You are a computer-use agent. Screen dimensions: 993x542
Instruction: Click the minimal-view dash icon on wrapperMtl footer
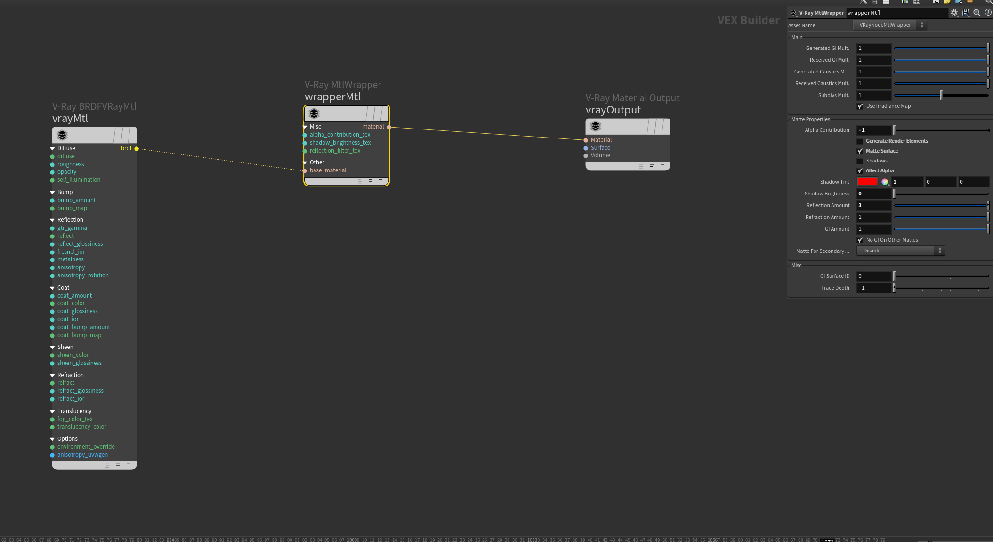(380, 180)
